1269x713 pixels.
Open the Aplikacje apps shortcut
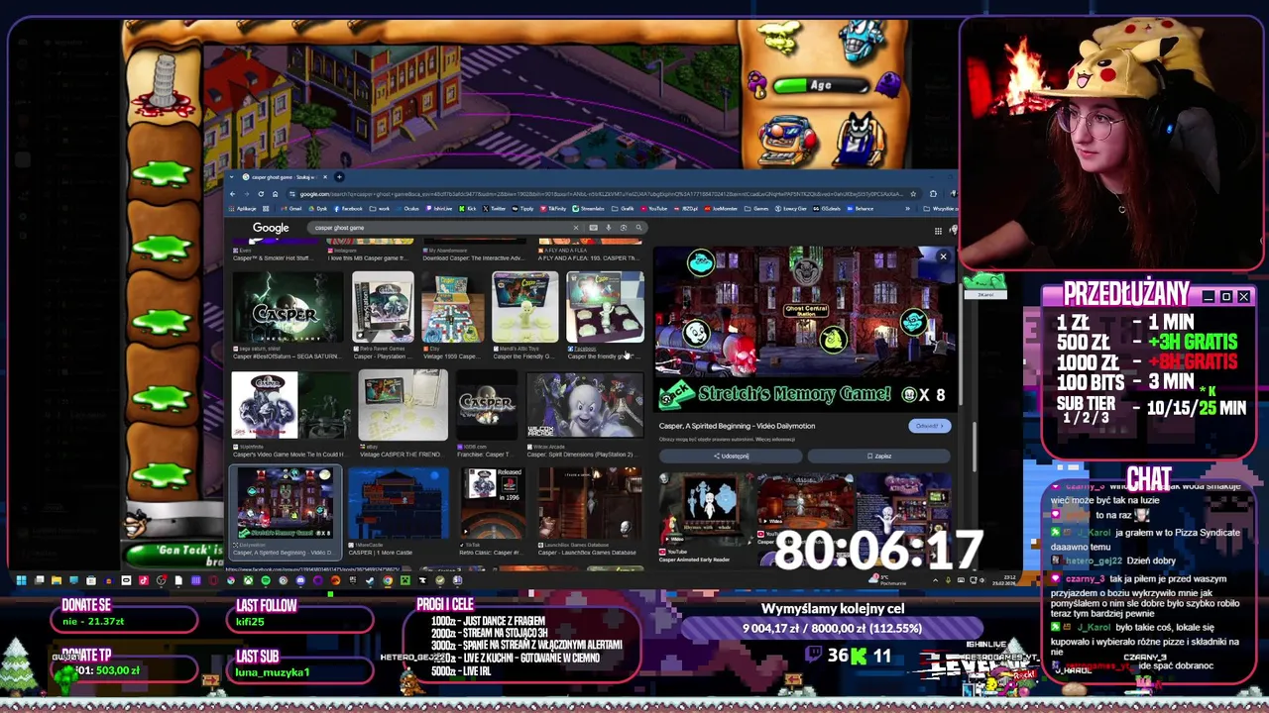pos(243,209)
